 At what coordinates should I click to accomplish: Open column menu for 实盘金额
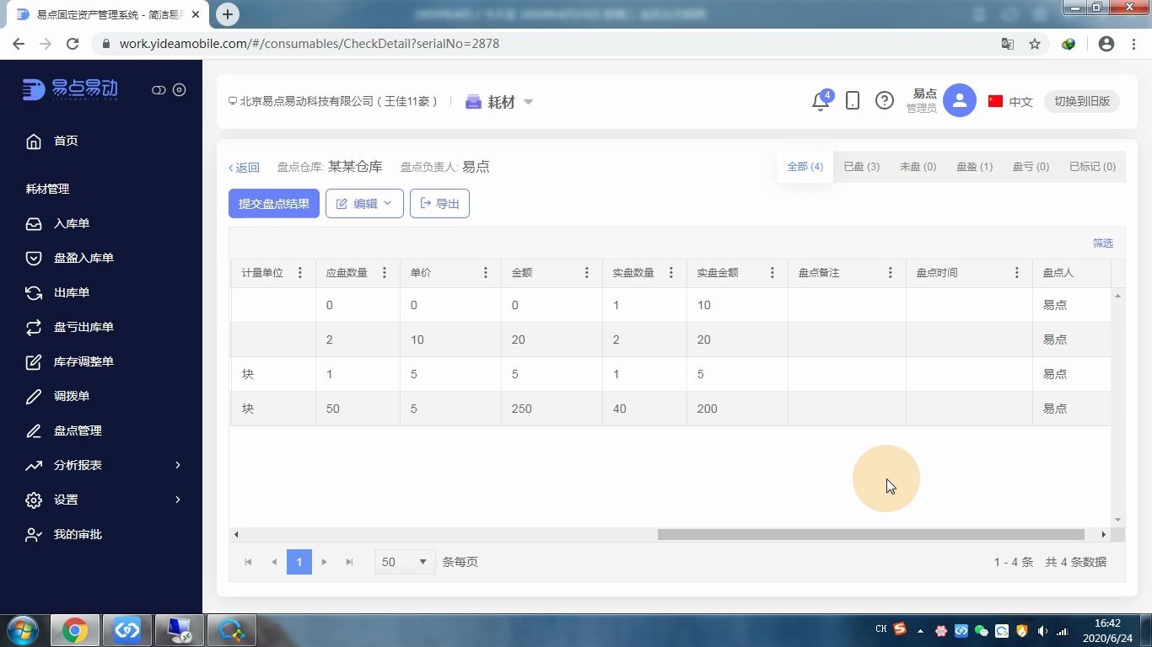(x=772, y=273)
